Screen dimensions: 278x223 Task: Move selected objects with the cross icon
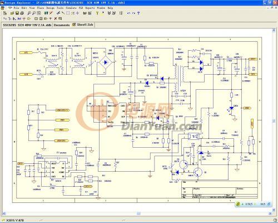pyautogui.click(x=77, y=13)
